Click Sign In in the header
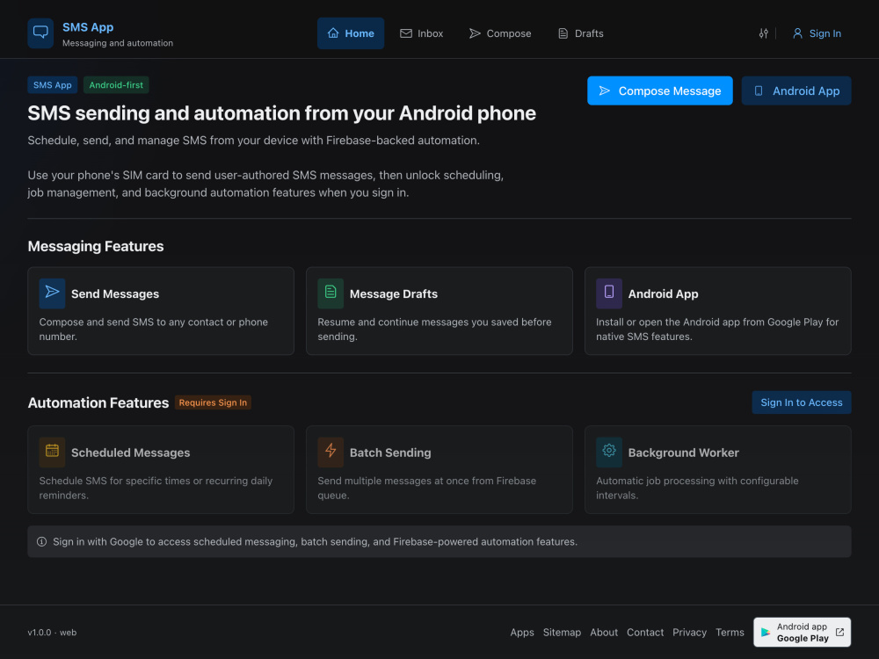This screenshot has width=879, height=659. (817, 33)
